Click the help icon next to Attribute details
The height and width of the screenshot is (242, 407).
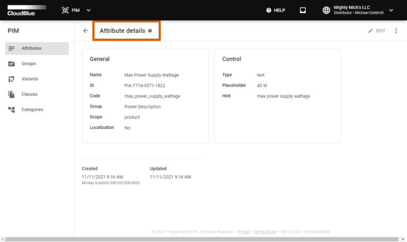150,31
